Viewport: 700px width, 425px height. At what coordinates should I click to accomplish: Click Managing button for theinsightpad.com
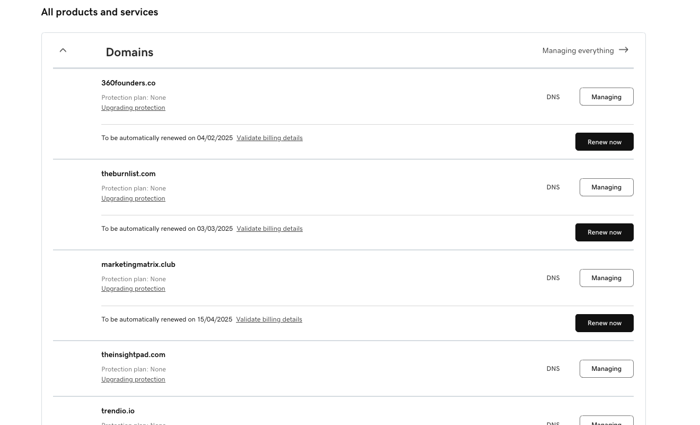pos(606,369)
